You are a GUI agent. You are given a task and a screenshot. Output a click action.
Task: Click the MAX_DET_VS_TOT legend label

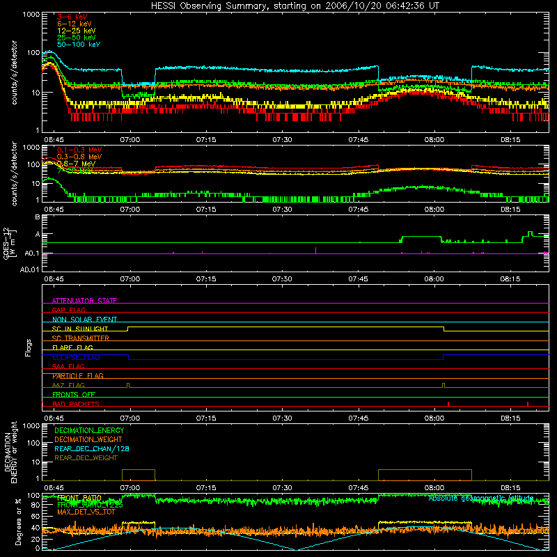pos(86,512)
